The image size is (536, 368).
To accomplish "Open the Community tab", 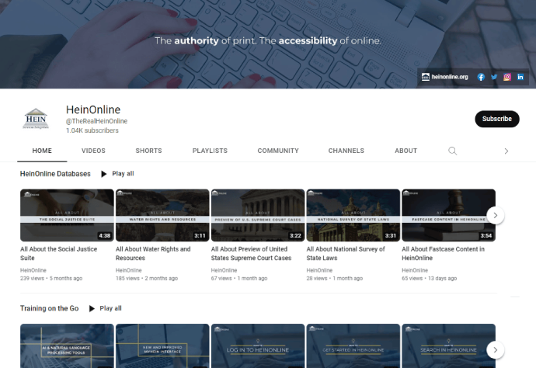I will tap(278, 151).
